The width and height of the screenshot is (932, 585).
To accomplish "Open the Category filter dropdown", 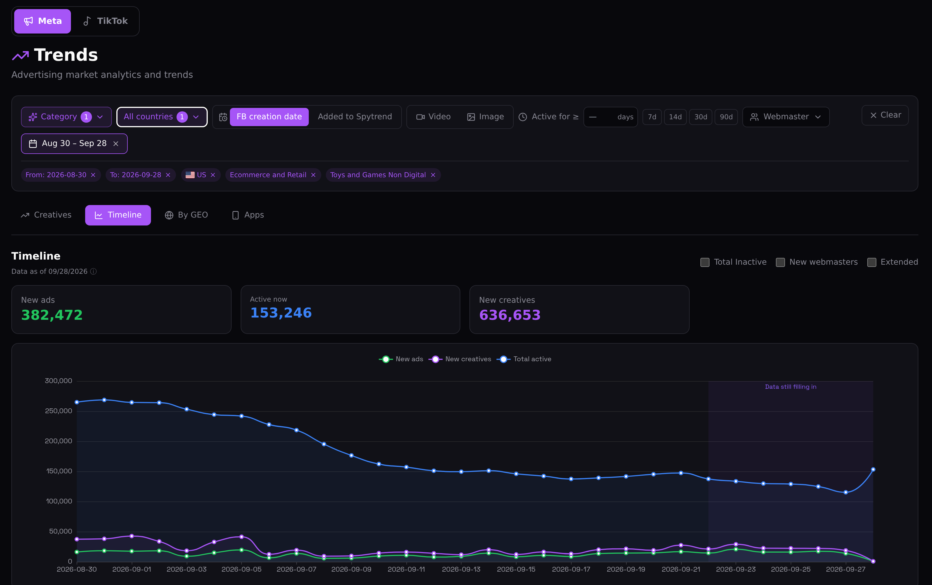I will coord(66,117).
